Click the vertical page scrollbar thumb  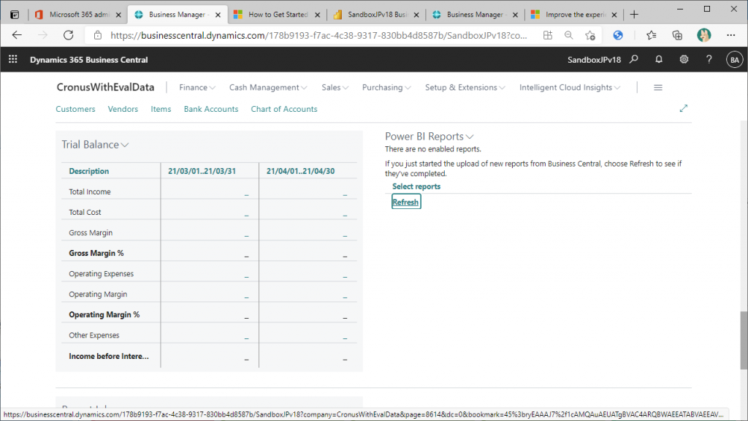(744, 340)
